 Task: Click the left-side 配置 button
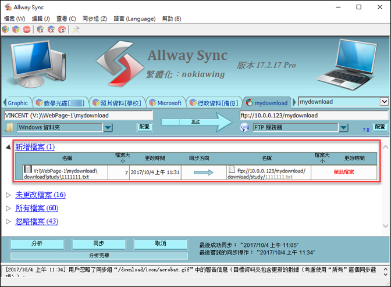tap(144, 127)
